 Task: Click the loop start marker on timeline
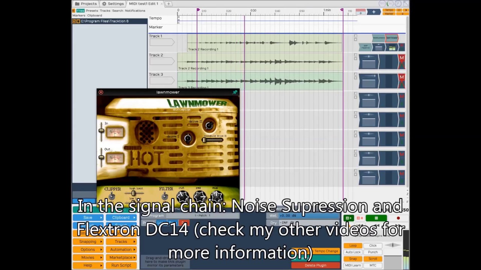pos(198,10)
